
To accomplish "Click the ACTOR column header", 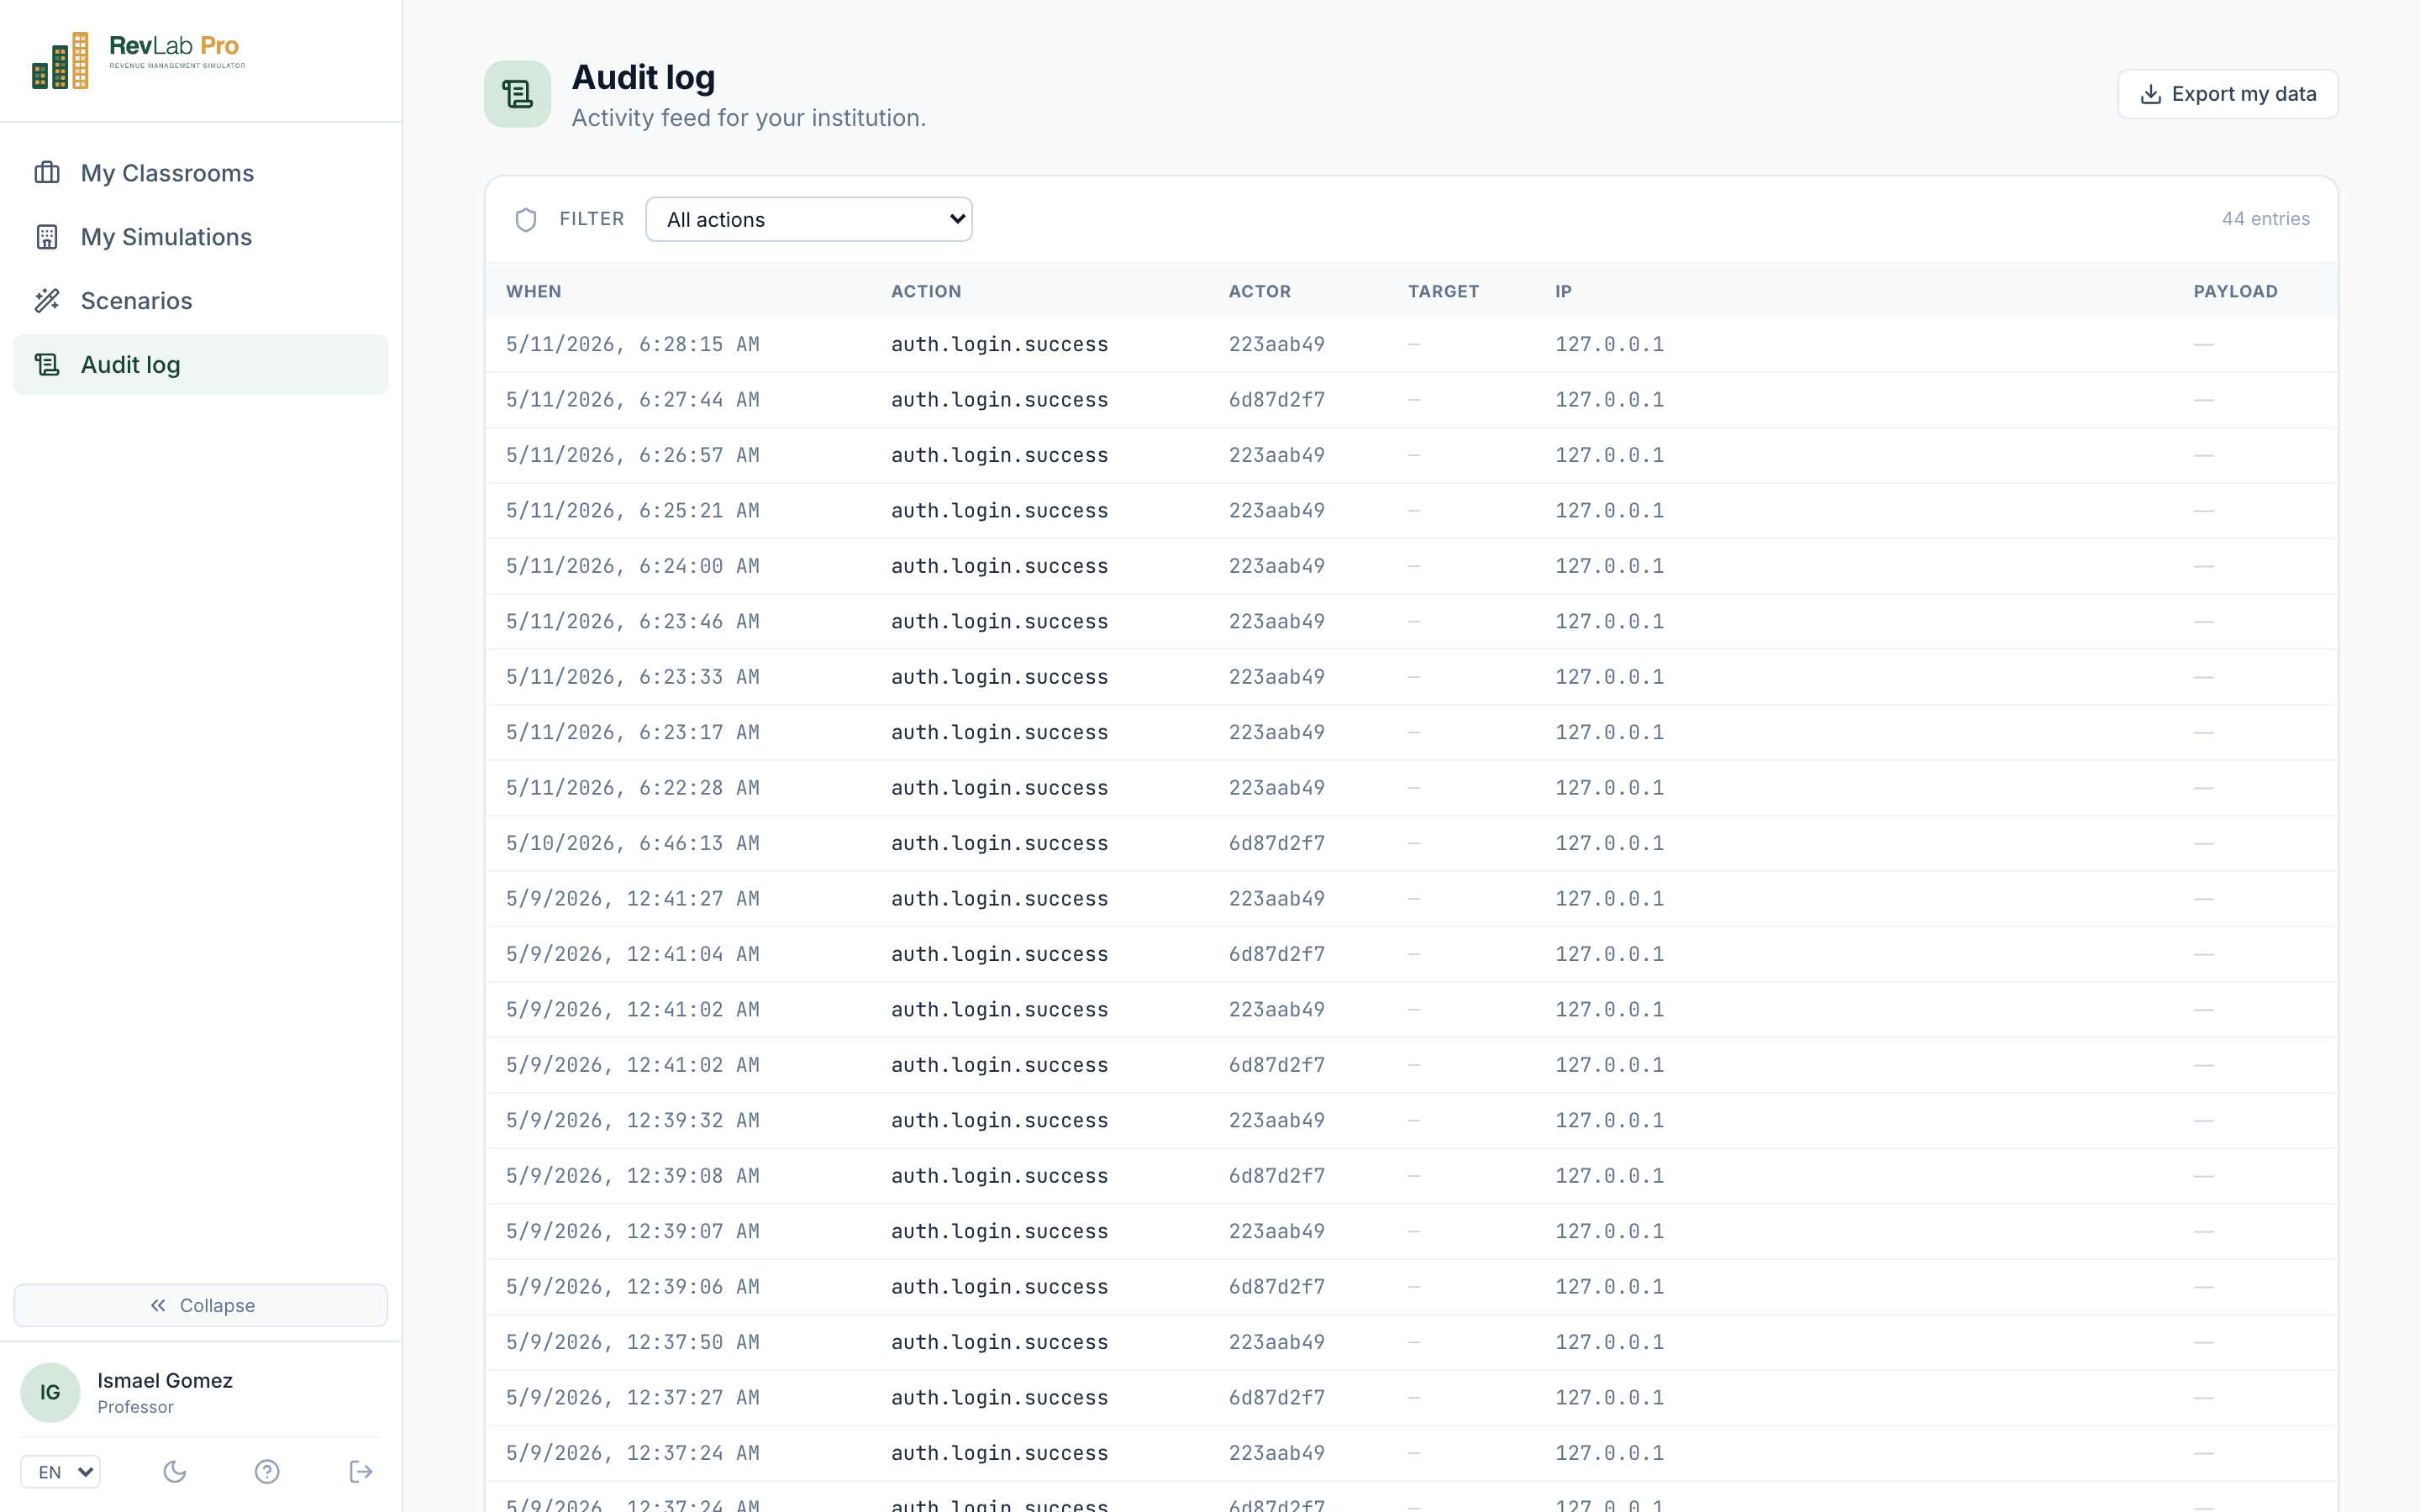I will pos(1260,291).
